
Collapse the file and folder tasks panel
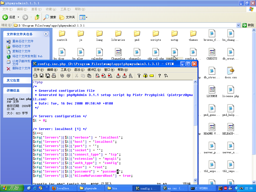click(46, 34)
